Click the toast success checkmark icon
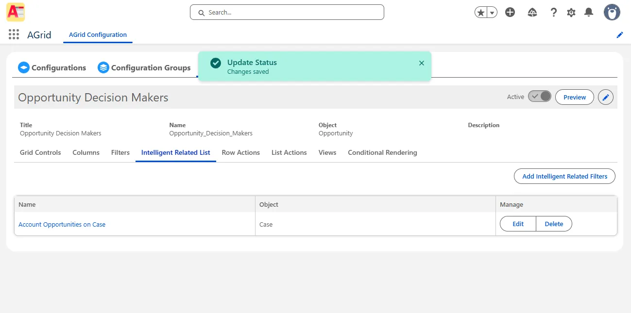 (x=216, y=63)
